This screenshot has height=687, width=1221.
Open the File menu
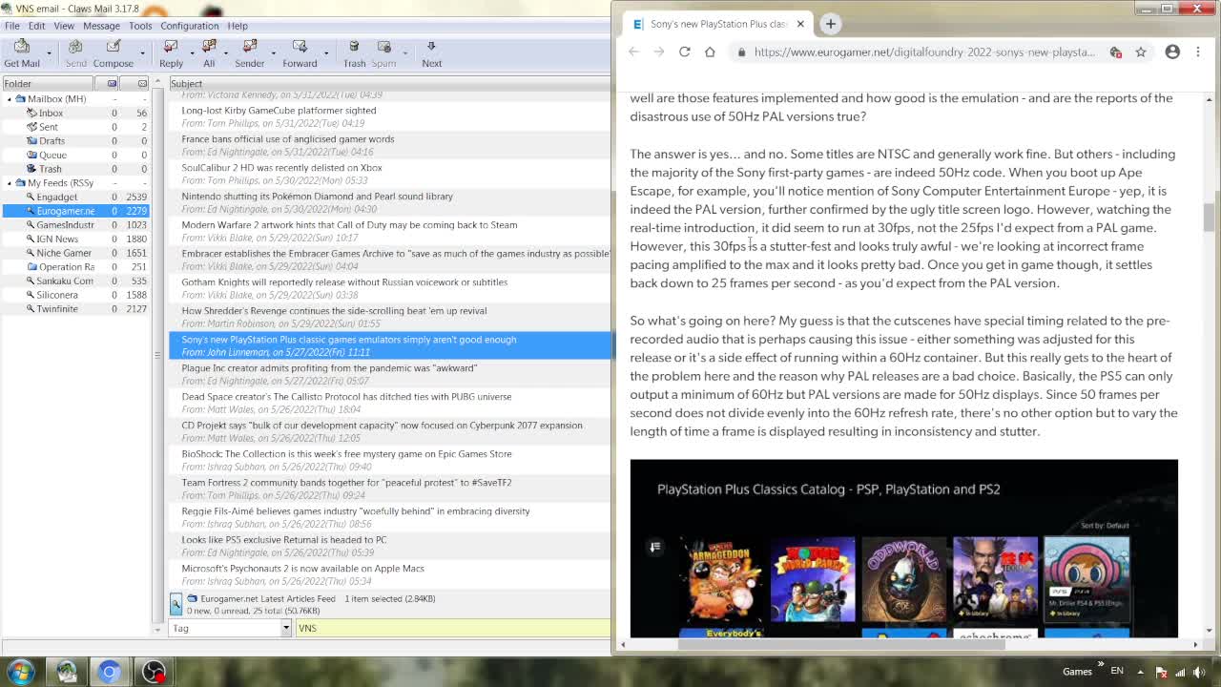12,26
